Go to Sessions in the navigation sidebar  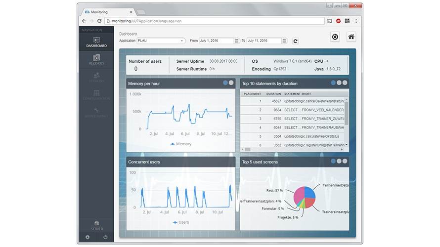tap(96, 77)
